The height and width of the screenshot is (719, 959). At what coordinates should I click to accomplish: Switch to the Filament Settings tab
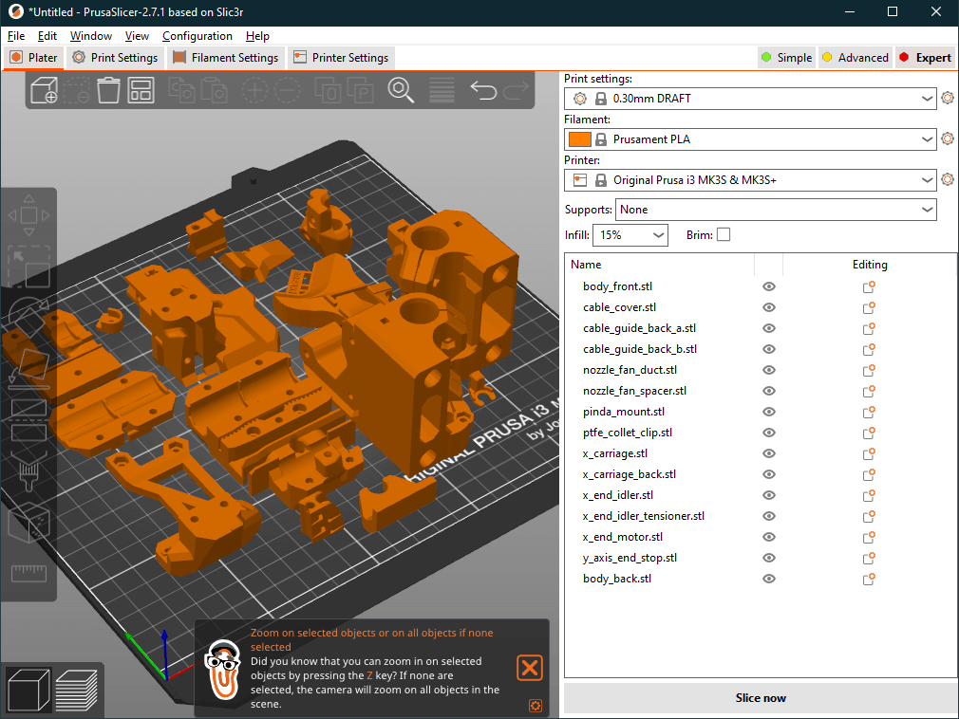click(x=226, y=58)
